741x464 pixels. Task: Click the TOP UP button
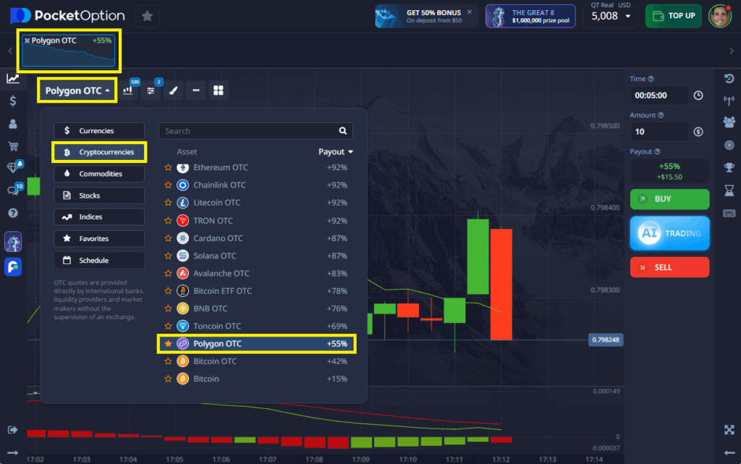tap(672, 15)
